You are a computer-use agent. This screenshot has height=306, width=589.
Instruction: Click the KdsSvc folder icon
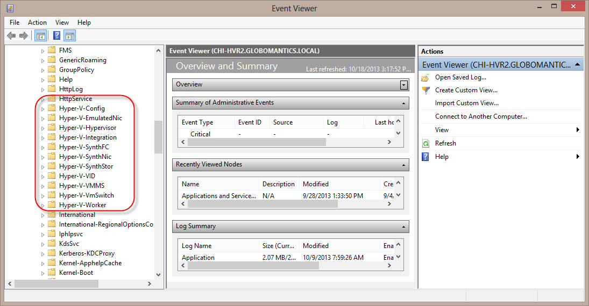[52, 244]
